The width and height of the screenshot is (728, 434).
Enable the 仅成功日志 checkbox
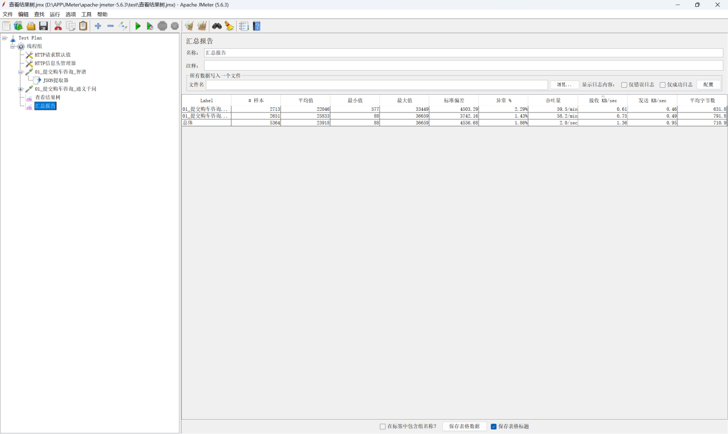662,85
